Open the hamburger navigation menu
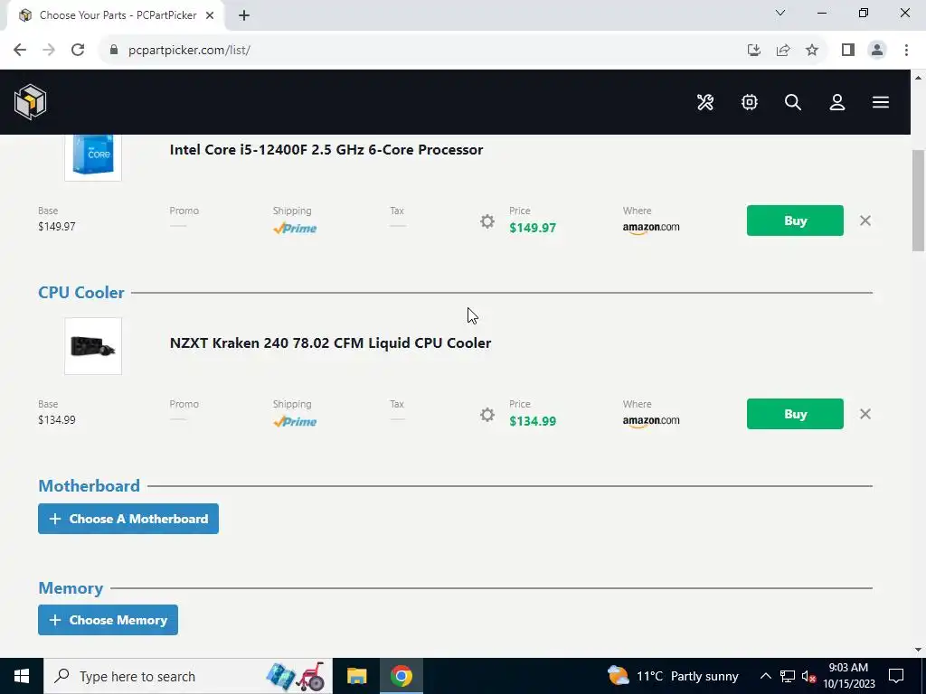Image resolution: width=926 pixels, height=694 pixels. point(881,102)
